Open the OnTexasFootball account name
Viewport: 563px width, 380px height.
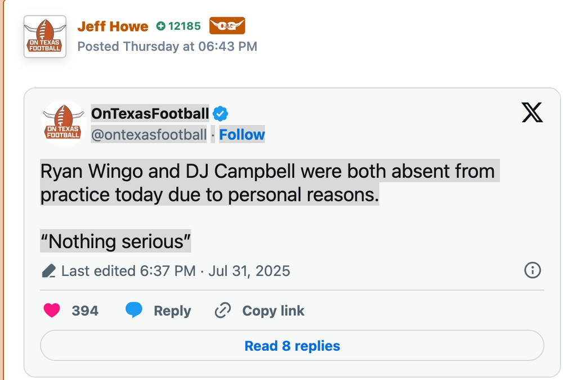tap(150, 114)
